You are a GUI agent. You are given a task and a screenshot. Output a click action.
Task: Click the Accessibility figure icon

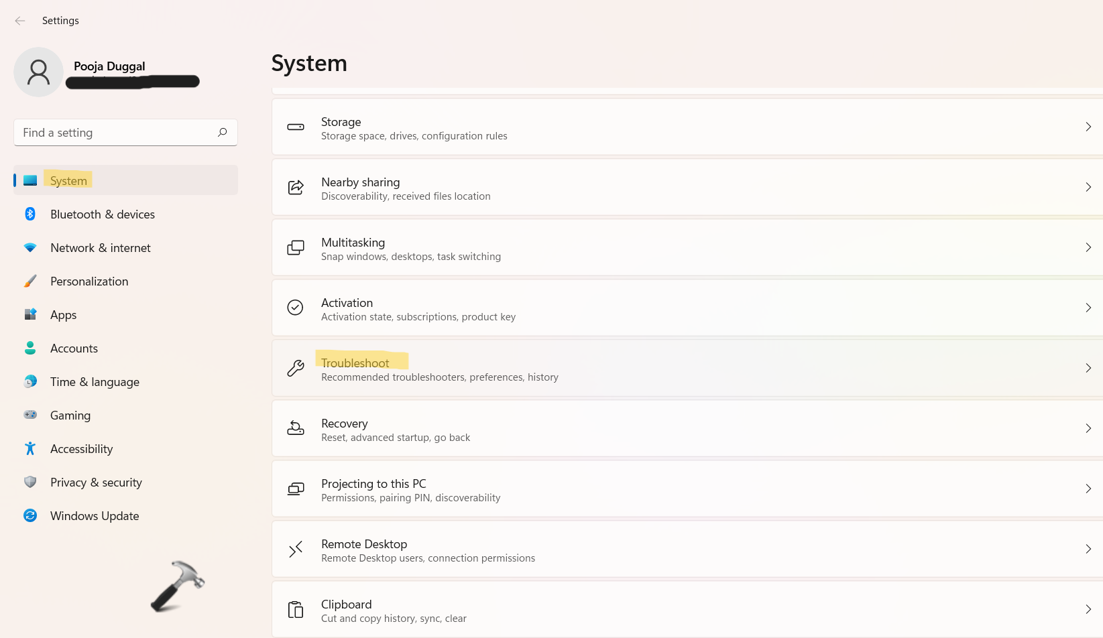click(30, 448)
